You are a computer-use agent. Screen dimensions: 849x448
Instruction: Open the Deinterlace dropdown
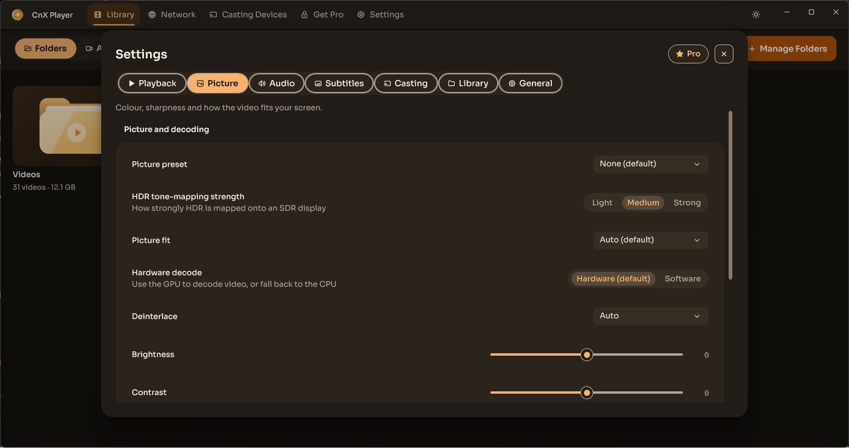click(x=651, y=316)
